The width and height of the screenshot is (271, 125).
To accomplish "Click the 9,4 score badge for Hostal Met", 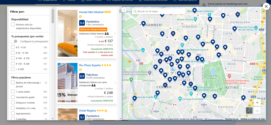I will click(x=82, y=23).
